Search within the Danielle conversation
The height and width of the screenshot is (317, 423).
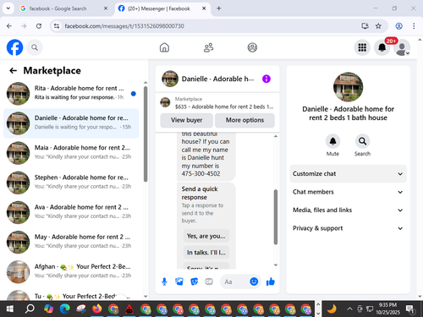(362, 141)
